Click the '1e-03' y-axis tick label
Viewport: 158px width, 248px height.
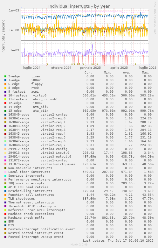(x=15, y=50)
